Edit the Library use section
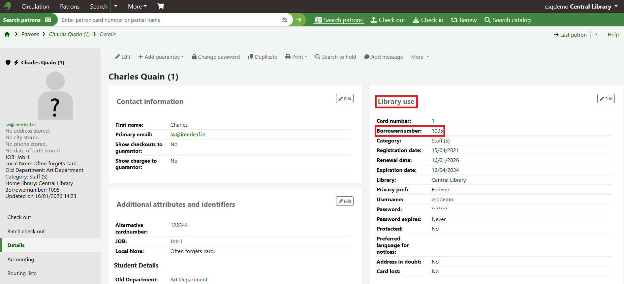Image resolution: width=624 pixels, height=284 pixels. click(x=606, y=99)
